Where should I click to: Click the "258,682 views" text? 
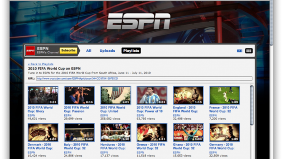point(110,119)
